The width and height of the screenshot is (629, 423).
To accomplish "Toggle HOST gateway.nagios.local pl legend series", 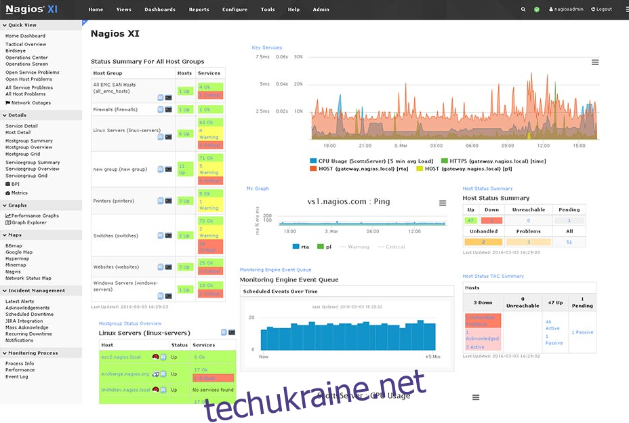I will (x=464, y=169).
